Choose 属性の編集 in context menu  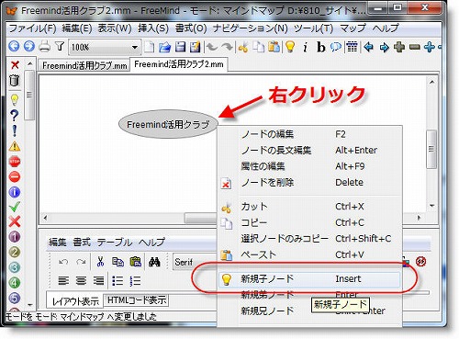point(309,166)
